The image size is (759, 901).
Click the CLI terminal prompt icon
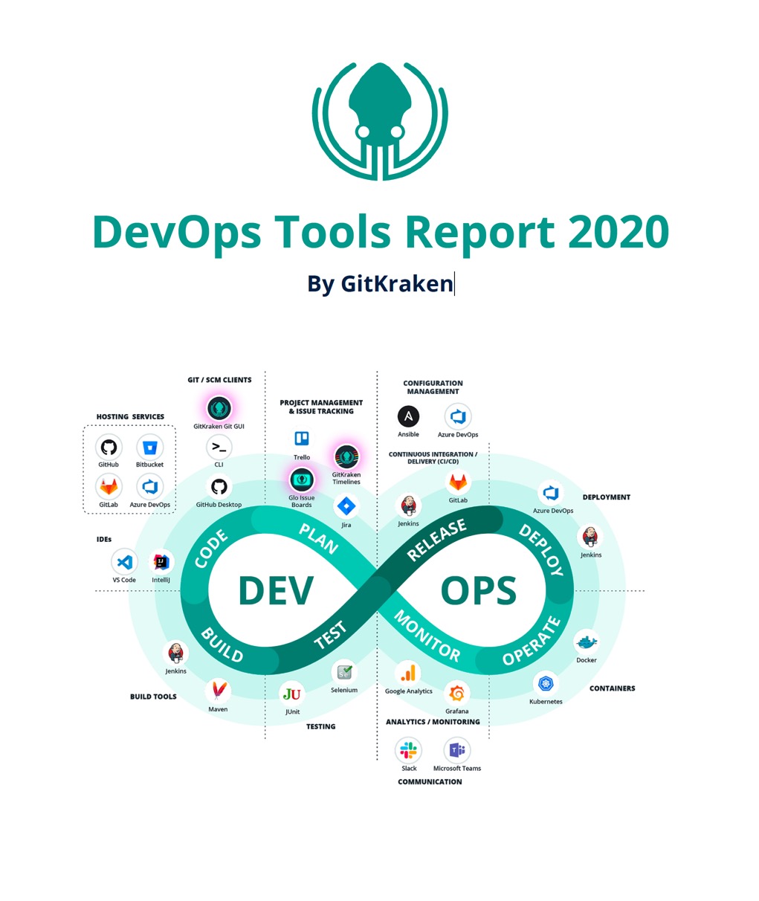pos(219,447)
